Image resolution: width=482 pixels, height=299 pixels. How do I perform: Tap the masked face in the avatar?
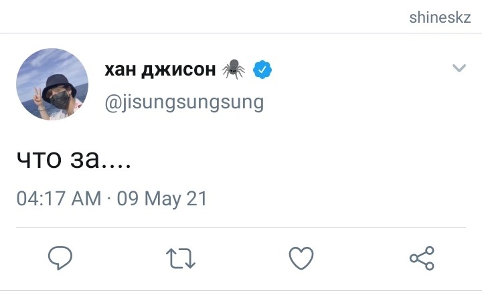(60, 99)
